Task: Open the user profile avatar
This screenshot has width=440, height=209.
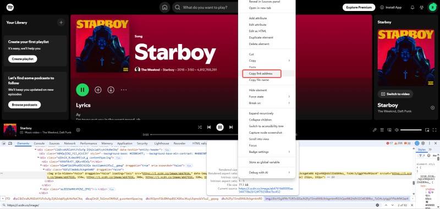Action: point(432,8)
